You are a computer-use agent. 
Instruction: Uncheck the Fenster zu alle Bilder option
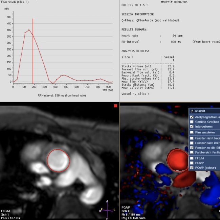pos(192,148)
